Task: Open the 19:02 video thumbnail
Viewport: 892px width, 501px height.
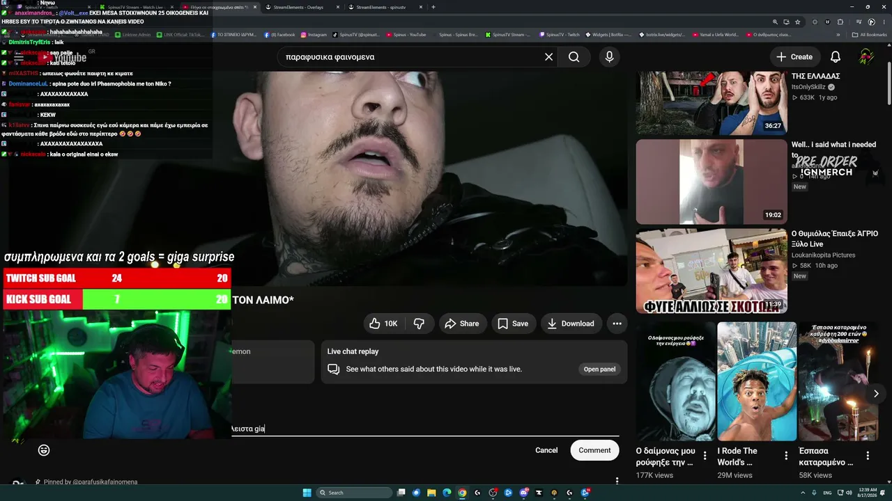Action: click(712, 182)
